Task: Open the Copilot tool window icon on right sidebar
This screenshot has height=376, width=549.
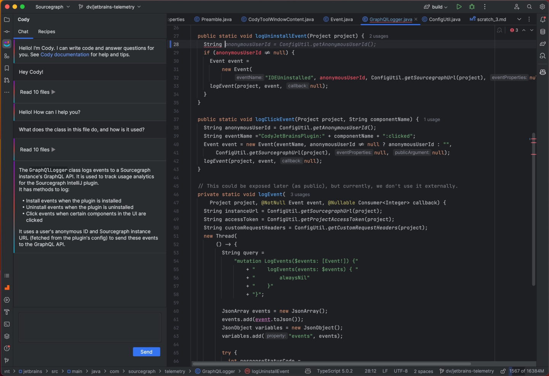Action: (543, 72)
